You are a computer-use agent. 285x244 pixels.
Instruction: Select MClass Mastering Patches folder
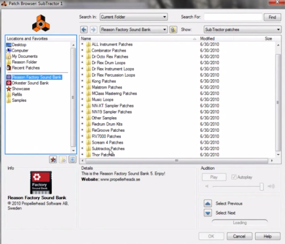(114, 94)
